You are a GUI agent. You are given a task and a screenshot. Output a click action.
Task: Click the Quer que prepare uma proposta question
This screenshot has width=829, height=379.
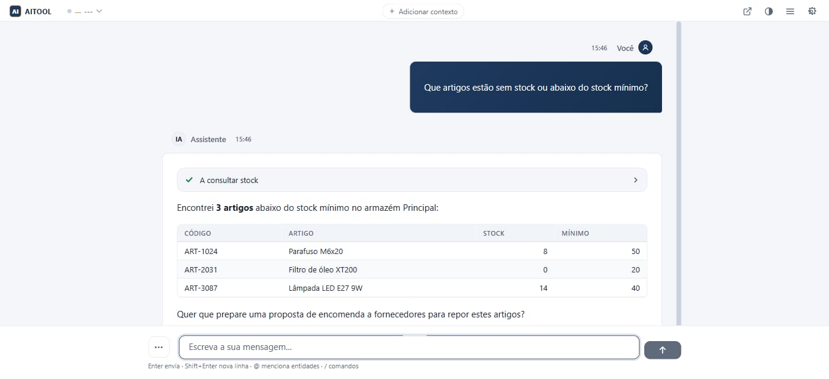(x=351, y=314)
